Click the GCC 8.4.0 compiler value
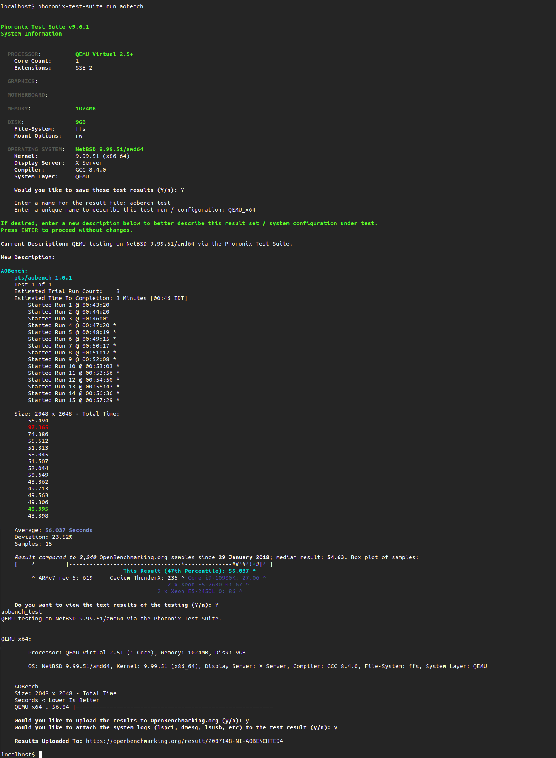The height and width of the screenshot is (758, 556). (91, 170)
